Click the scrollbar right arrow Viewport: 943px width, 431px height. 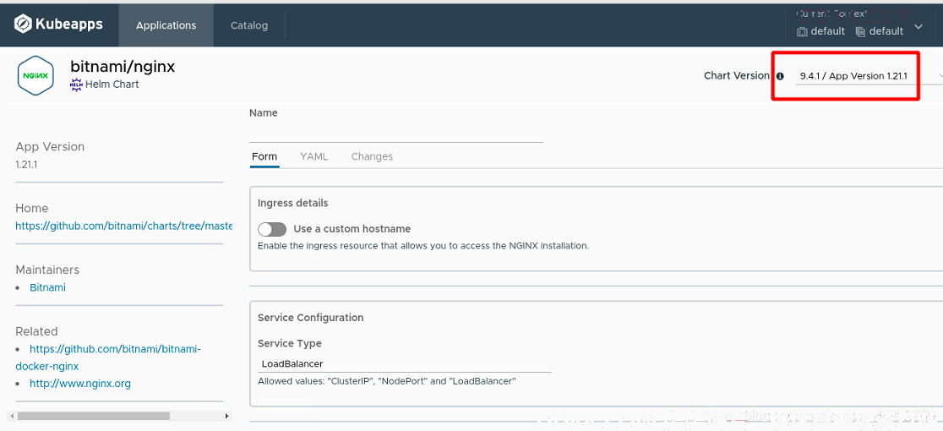pyautogui.click(x=226, y=416)
